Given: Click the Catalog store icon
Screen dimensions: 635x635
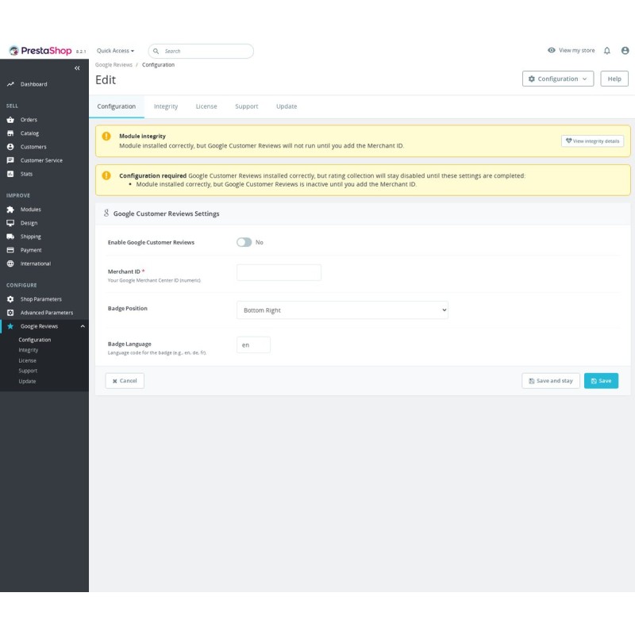Looking at the screenshot, I should coord(10,133).
